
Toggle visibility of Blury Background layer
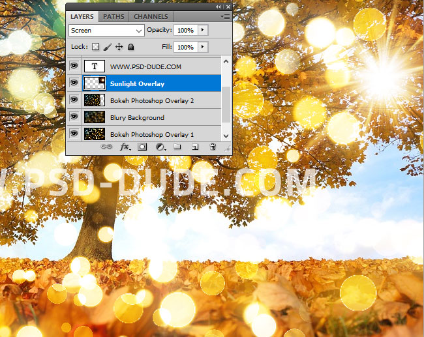pos(74,117)
